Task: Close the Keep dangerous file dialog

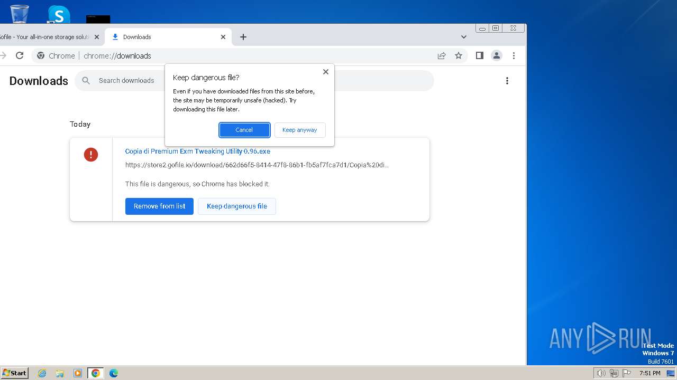Action: pos(326,72)
